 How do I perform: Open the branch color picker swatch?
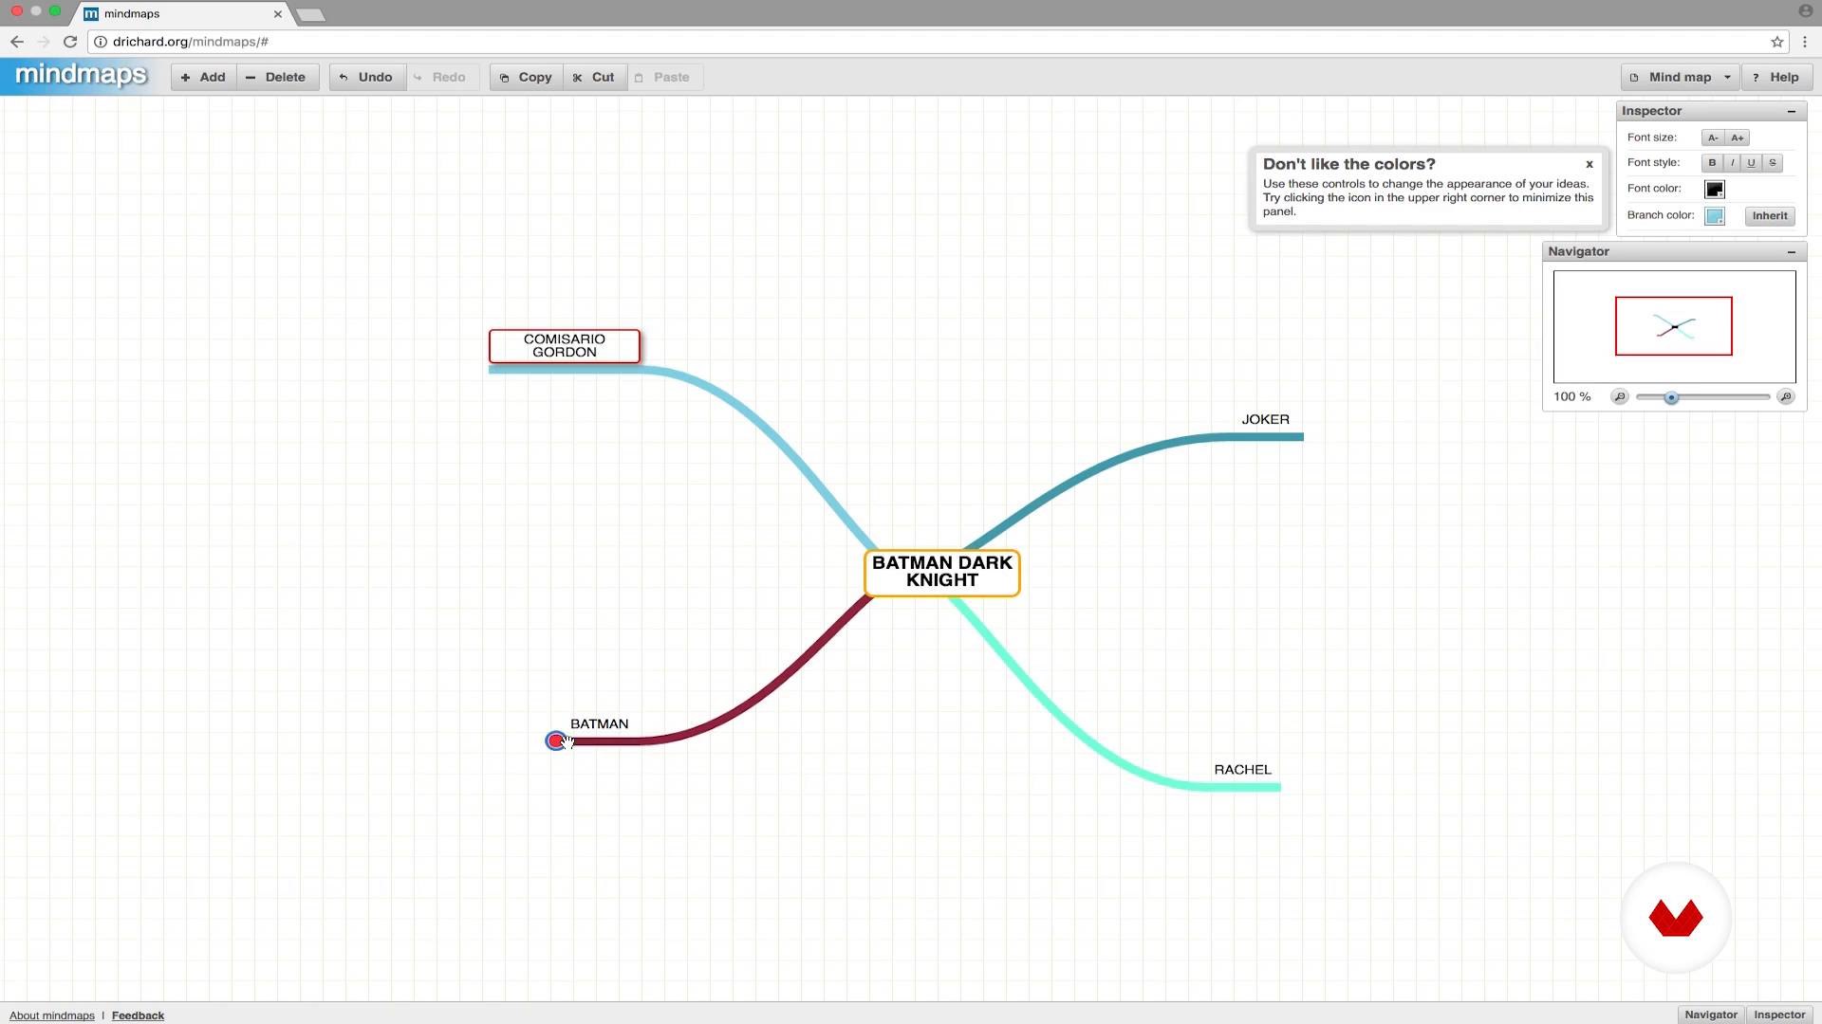click(1714, 216)
